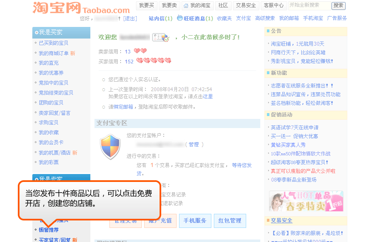Open the 买一送一 促销大优惠 promotion
373x242 pixels.
(x=294, y=136)
